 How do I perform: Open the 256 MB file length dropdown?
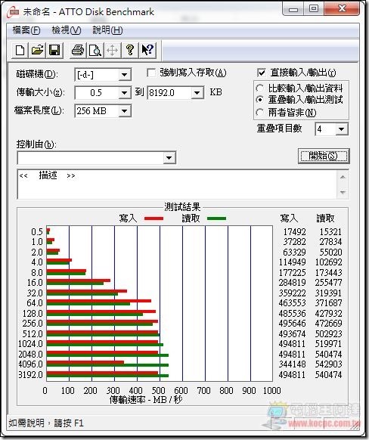[x=124, y=111]
